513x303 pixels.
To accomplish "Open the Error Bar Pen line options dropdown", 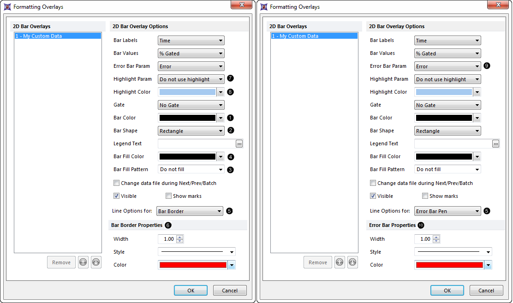I will (446, 211).
